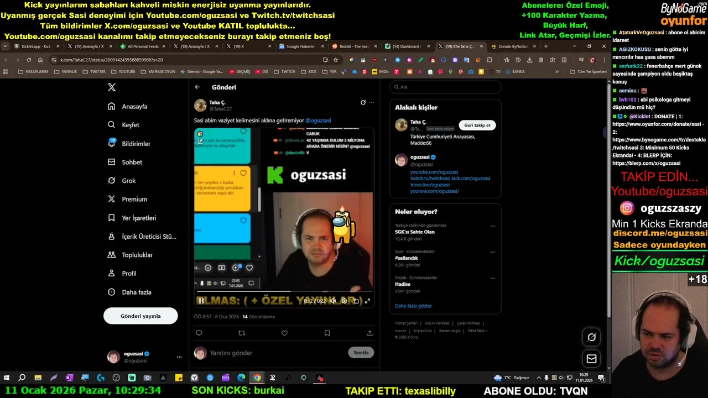Open Windows Start menu
The image size is (708, 398).
[x=7, y=378]
